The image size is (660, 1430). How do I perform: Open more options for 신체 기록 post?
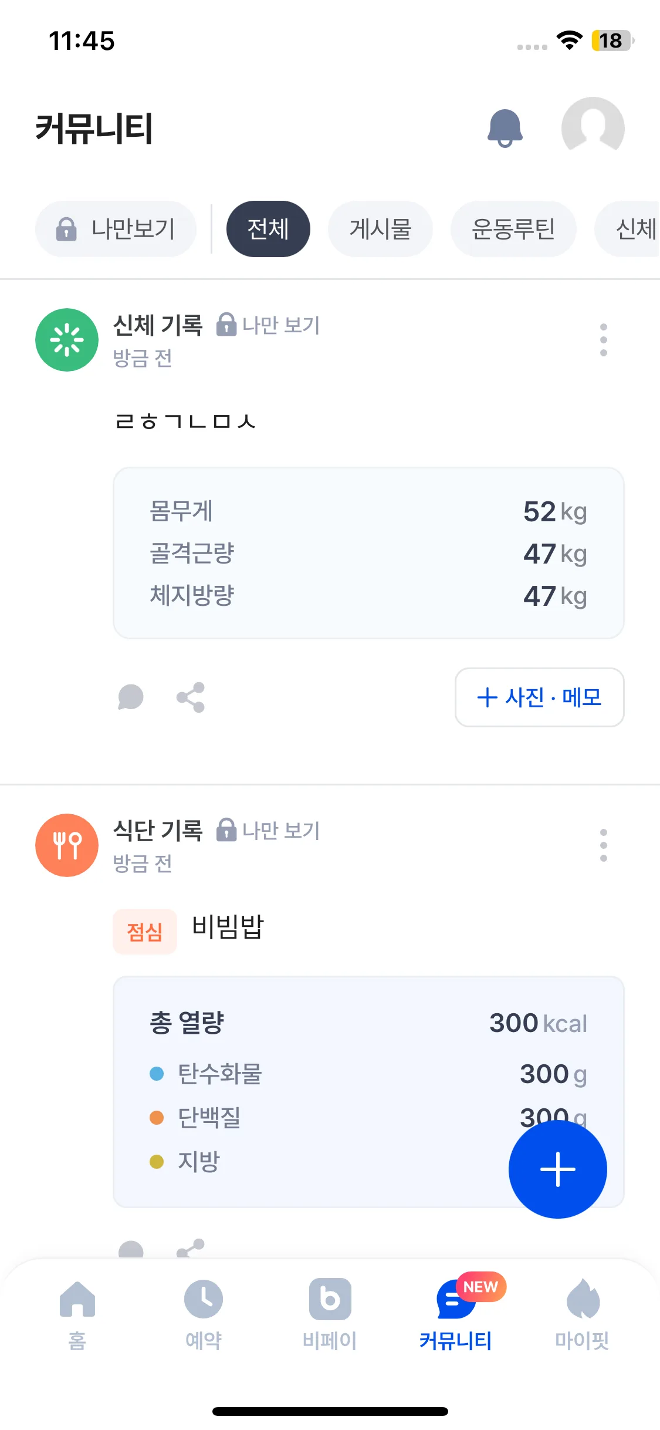[x=603, y=340]
